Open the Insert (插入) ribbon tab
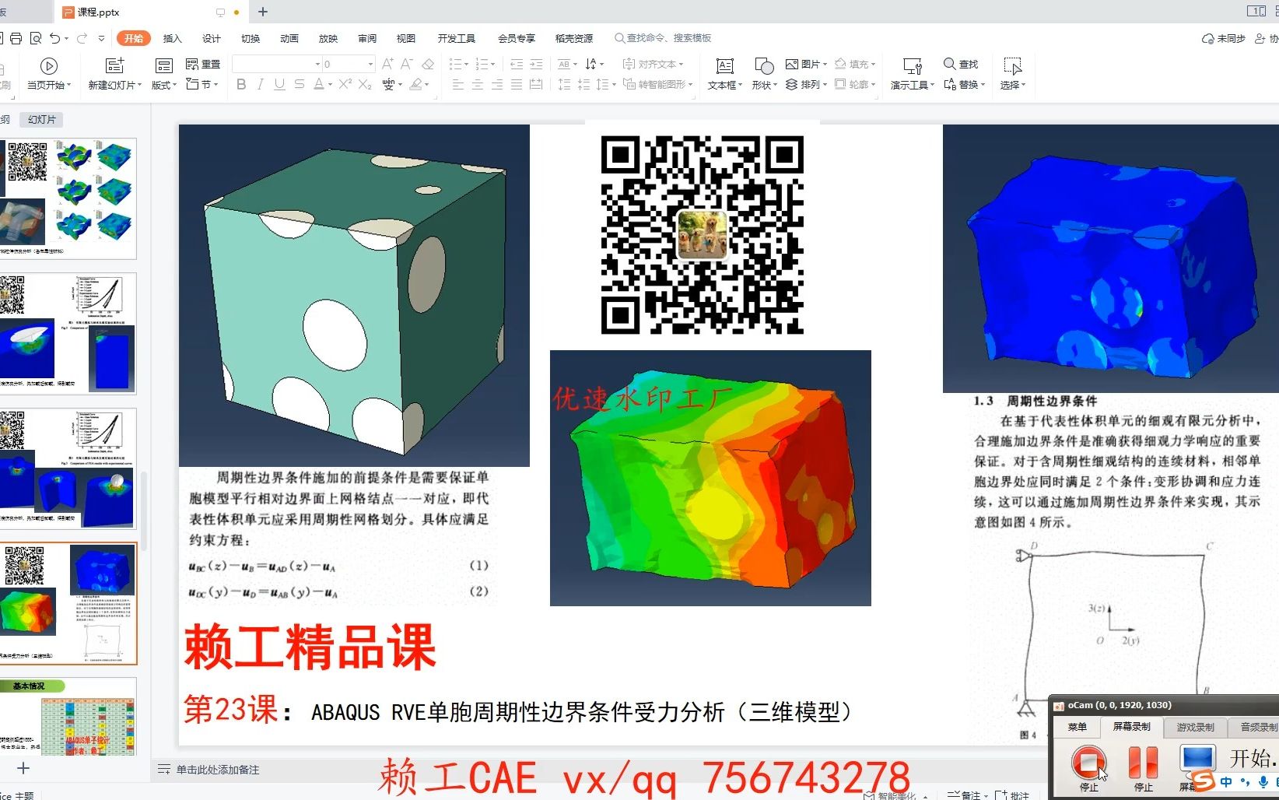 point(172,38)
